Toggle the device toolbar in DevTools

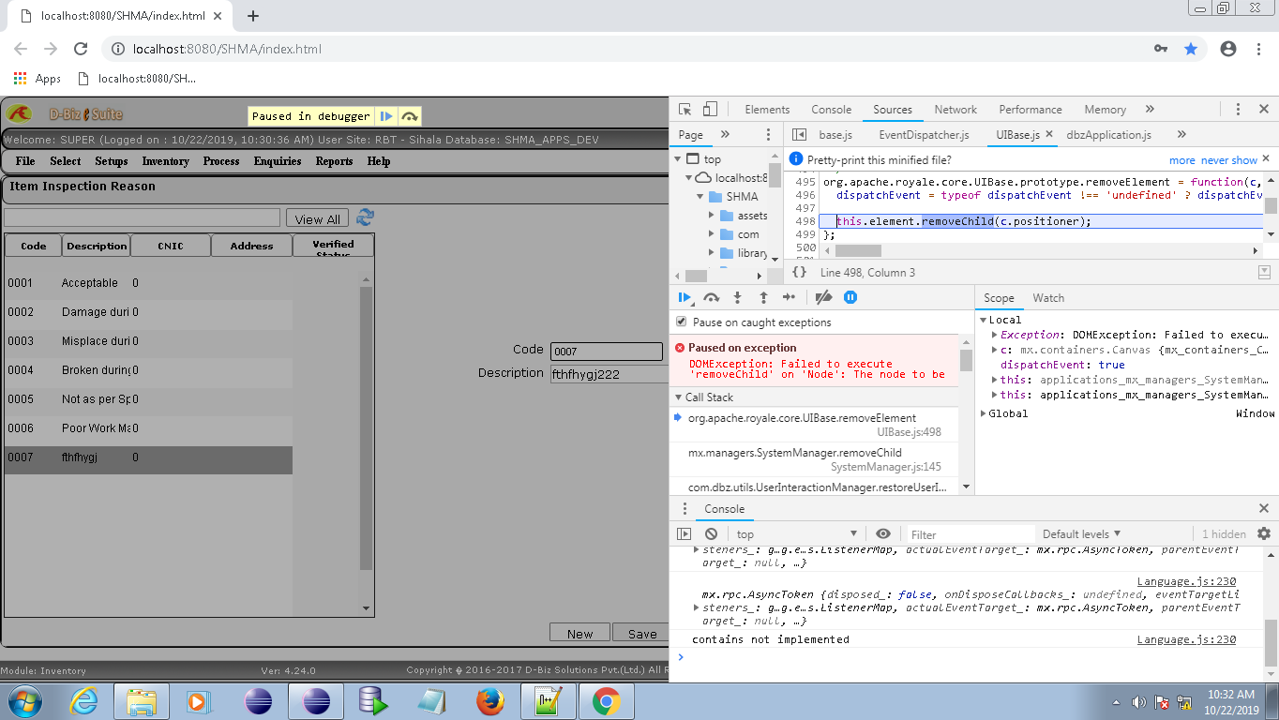coord(710,109)
